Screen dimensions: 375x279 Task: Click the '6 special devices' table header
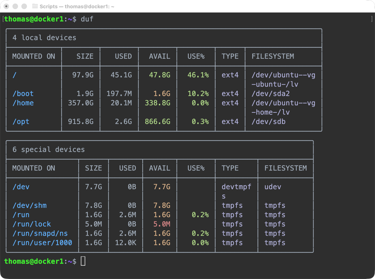point(49,150)
